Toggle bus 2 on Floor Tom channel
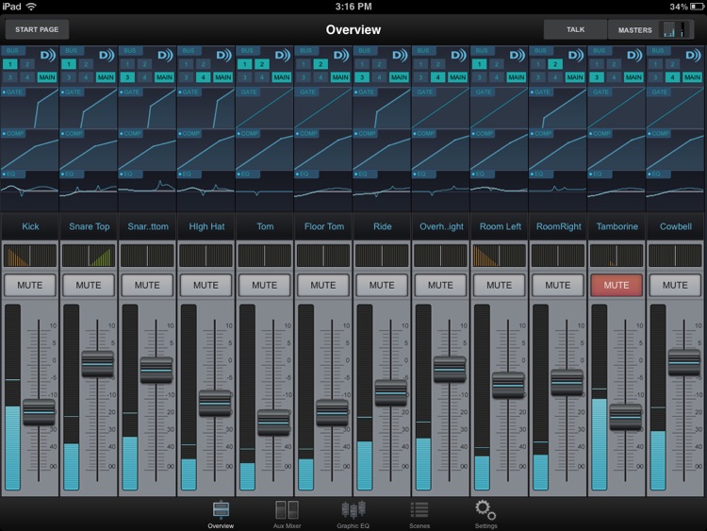707x531 pixels. [321, 64]
